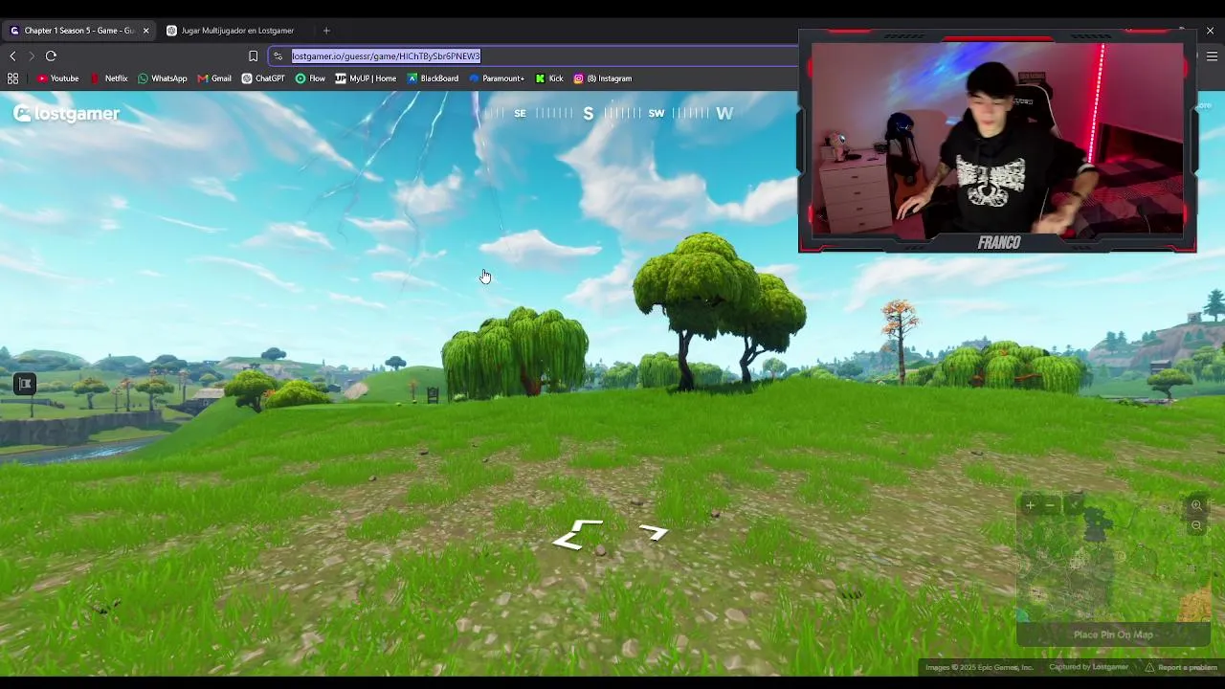Reload the current page
The width and height of the screenshot is (1225, 689).
(x=51, y=56)
